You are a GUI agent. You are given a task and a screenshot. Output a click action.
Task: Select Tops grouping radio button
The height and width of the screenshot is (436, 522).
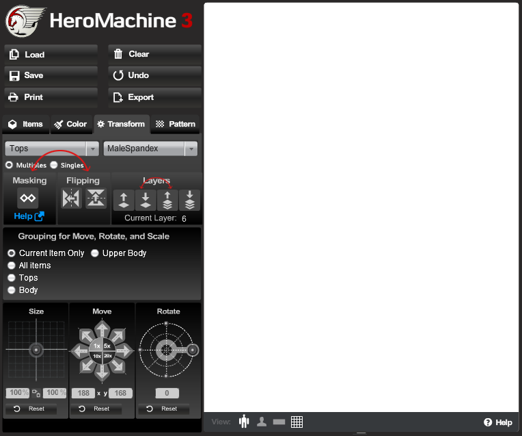click(12, 278)
